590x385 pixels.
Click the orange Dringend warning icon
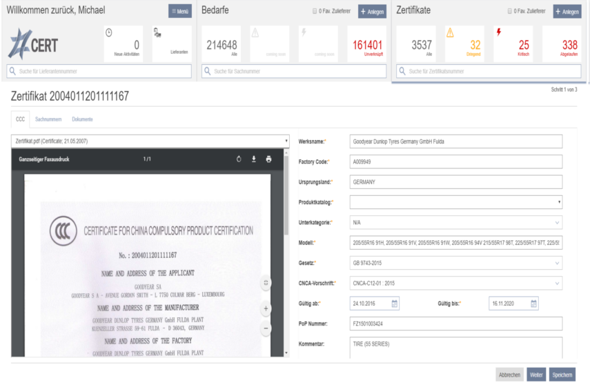pos(450,33)
